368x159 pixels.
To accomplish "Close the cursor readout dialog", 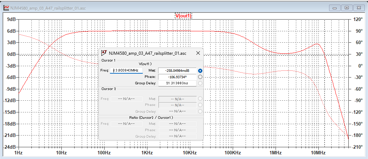I will (x=198, y=53).
